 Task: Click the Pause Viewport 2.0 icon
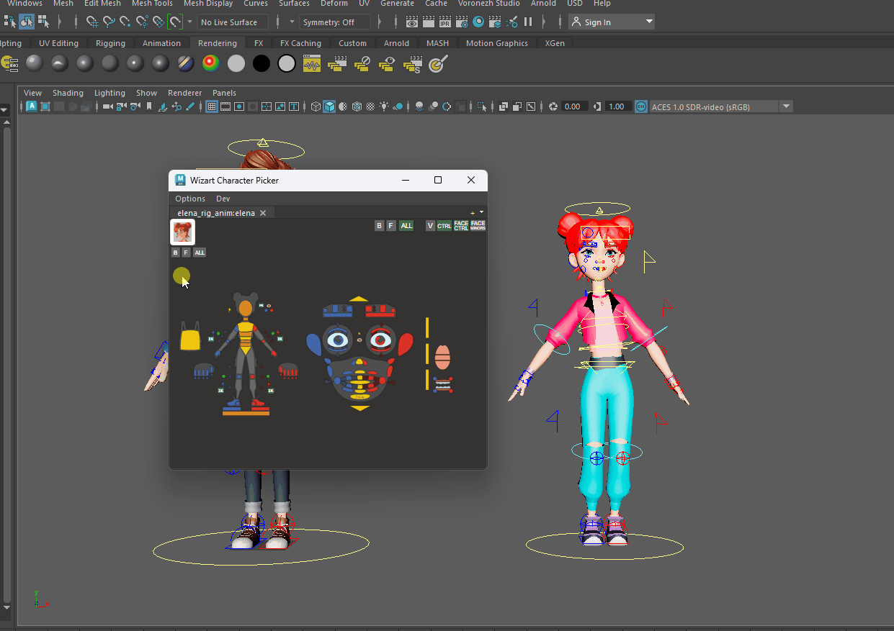[x=528, y=22]
